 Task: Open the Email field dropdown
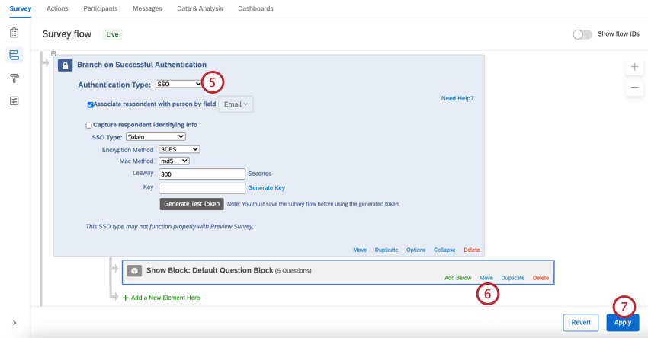pyautogui.click(x=236, y=104)
